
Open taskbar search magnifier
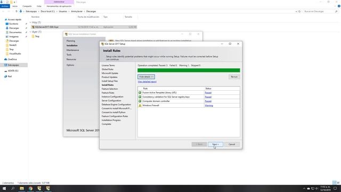coord(13,188)
